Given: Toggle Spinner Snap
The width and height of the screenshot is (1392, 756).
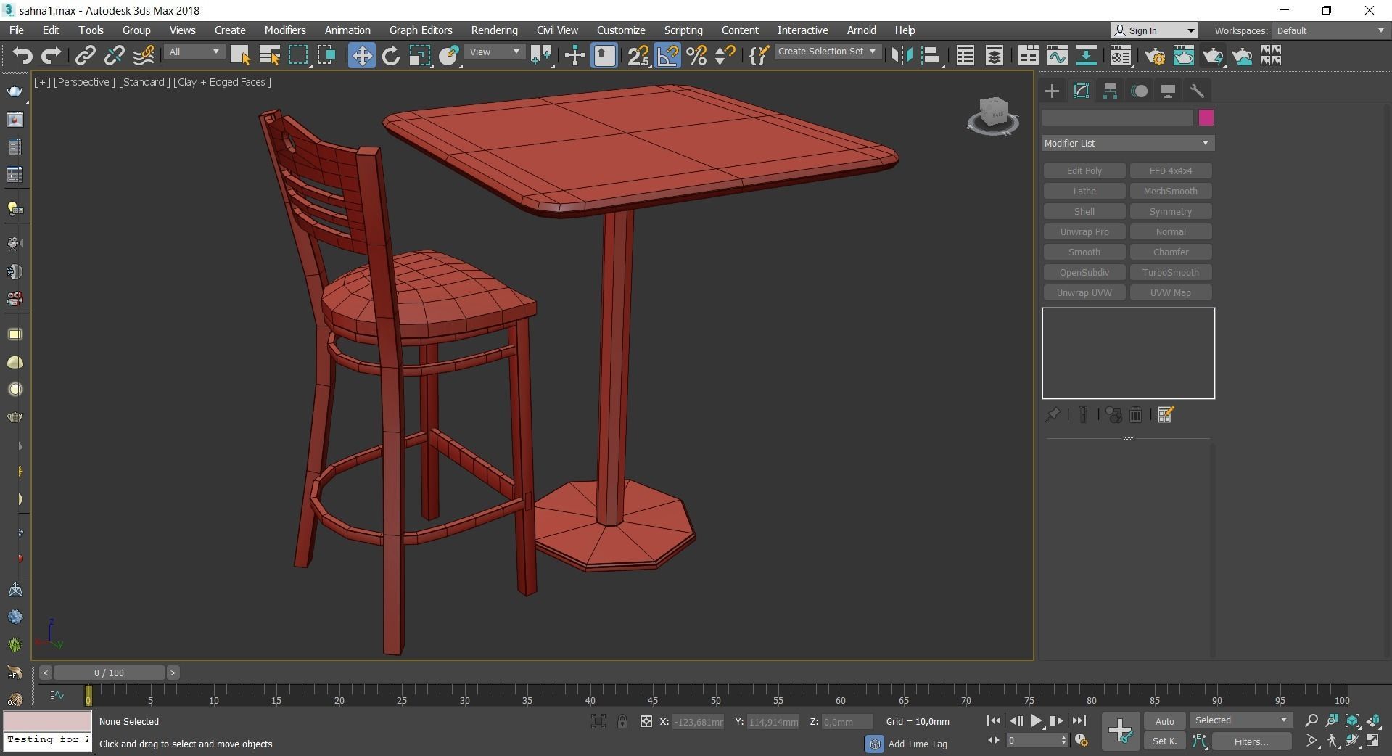Looking at the screenshot, I should tap(725, 56).
